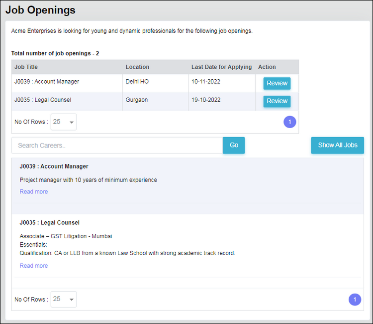Click the Go search button
The image size is (373, 324).
[x=234, y=145]
